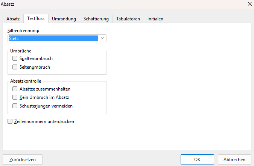Switch to the Absatz tab
Screen dimensions: 254x166
pyautogui.click(x=13, y=19)
